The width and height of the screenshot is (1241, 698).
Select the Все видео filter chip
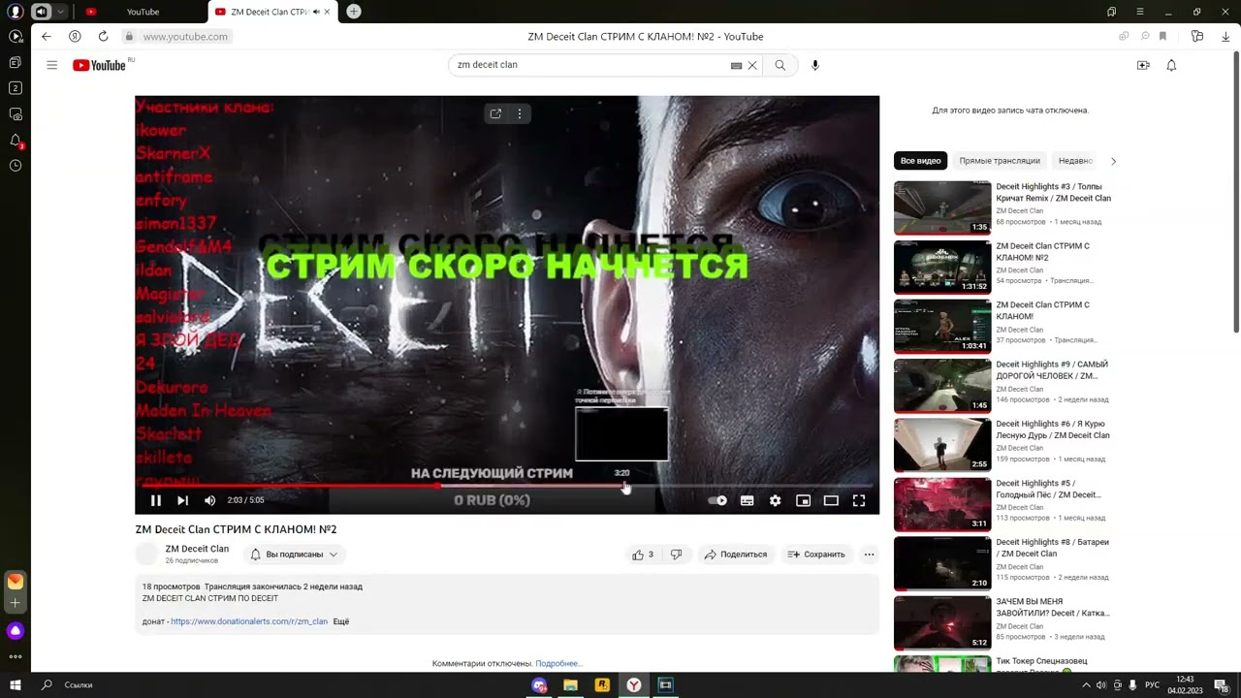(920, 161)
